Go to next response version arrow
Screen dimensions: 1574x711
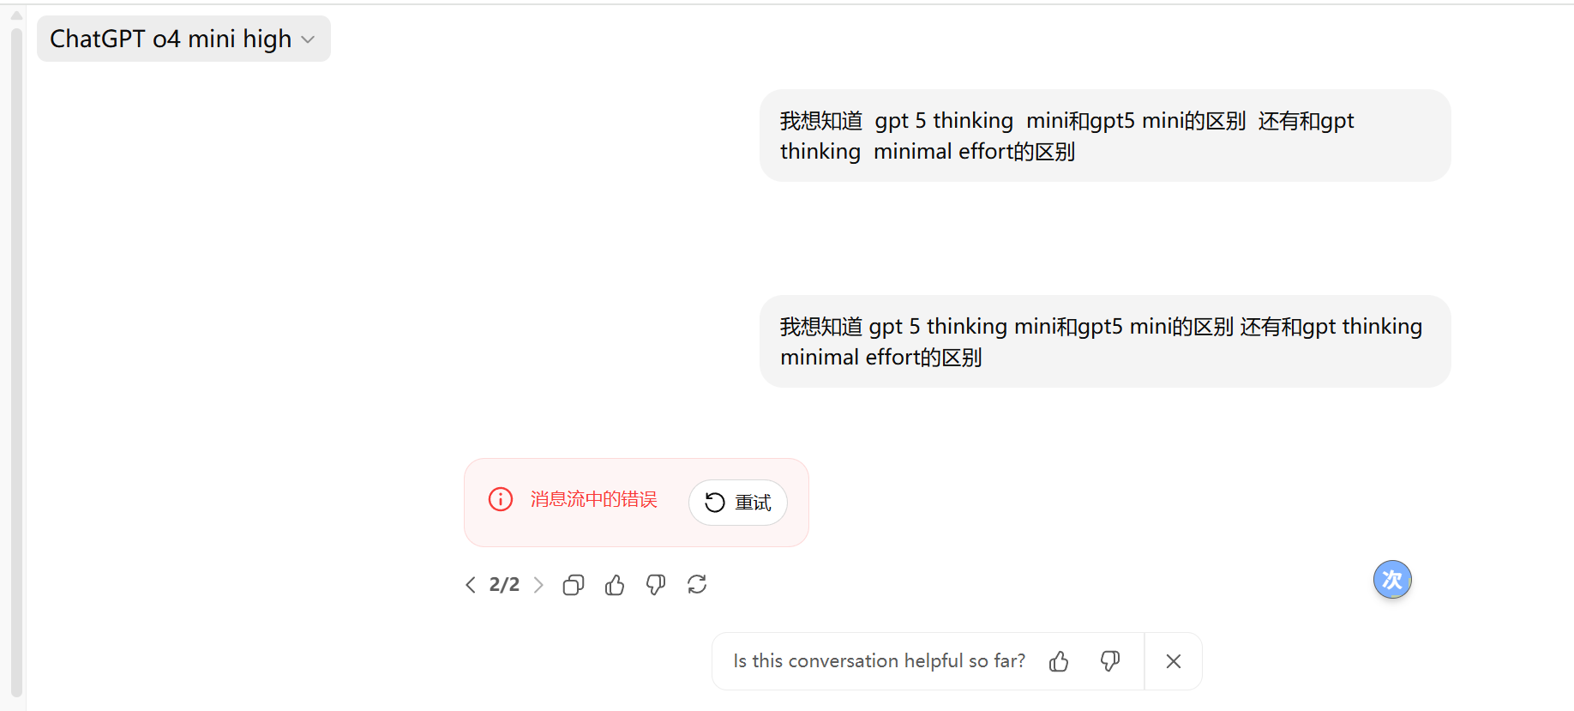click(538, 585)
